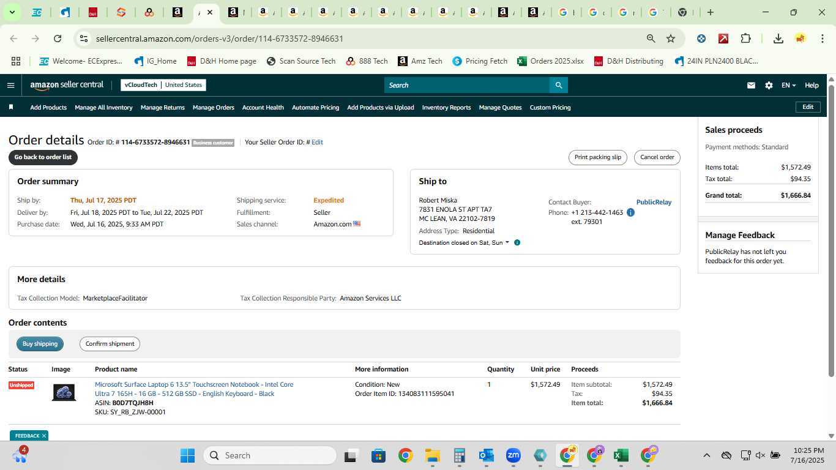Image resolution: width=836 pixels, height=470 pixels.
Task: Launch Excel from the taskbar
Action: click(621, 455)
